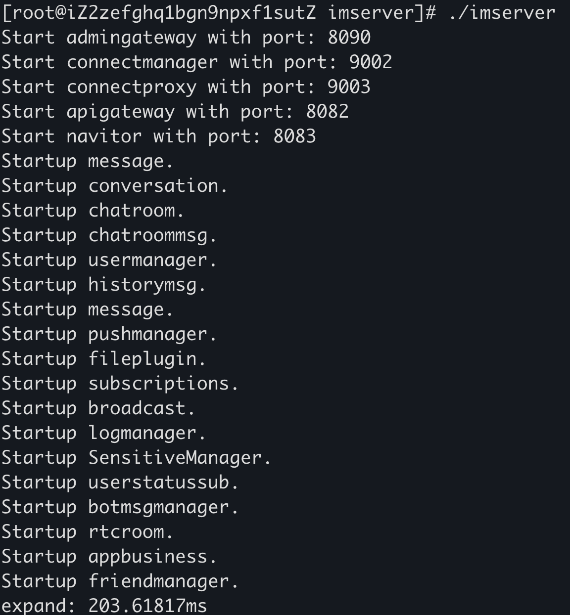Click the word chatroommsg in output
Screen dimensions: 570x615
click(148, 236)
